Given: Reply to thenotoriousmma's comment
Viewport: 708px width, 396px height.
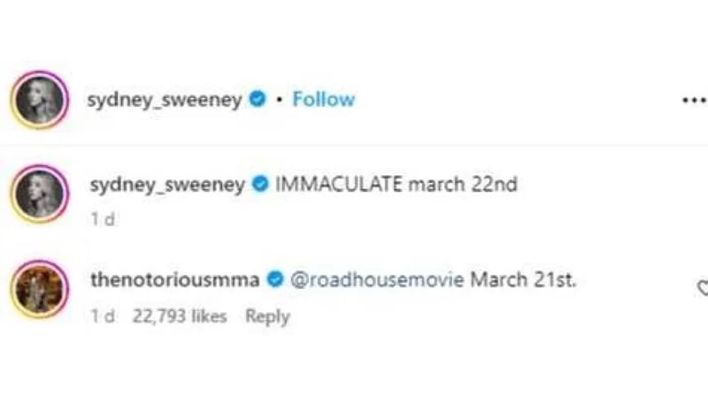Looking at the screenshot, I should (x=267, y=316).
